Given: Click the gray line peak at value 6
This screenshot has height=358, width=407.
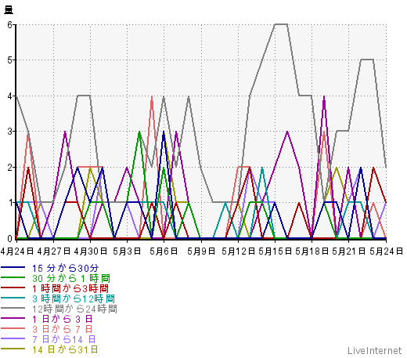Looking at the screenshot, I should [281, 24].
